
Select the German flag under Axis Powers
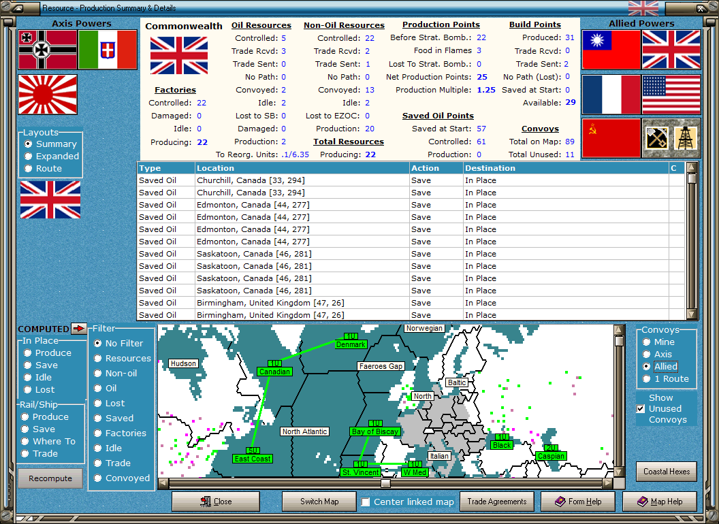[47, 50]
